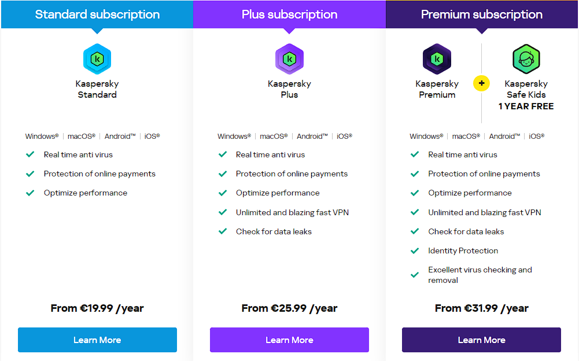Screen dimensions: 579x361
Task: Open Learn More for Premium subscription
Action: point(481,340)
